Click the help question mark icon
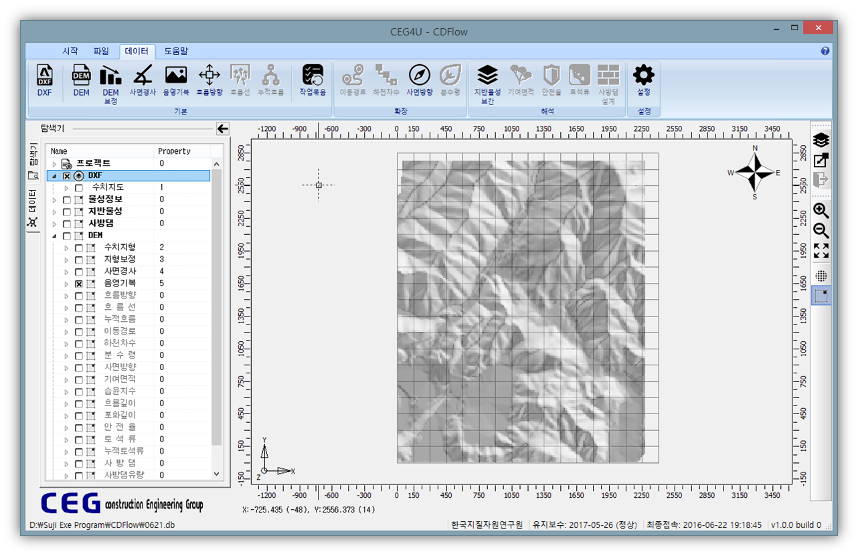The image size is (858, 556). click(x=825, y=51)
